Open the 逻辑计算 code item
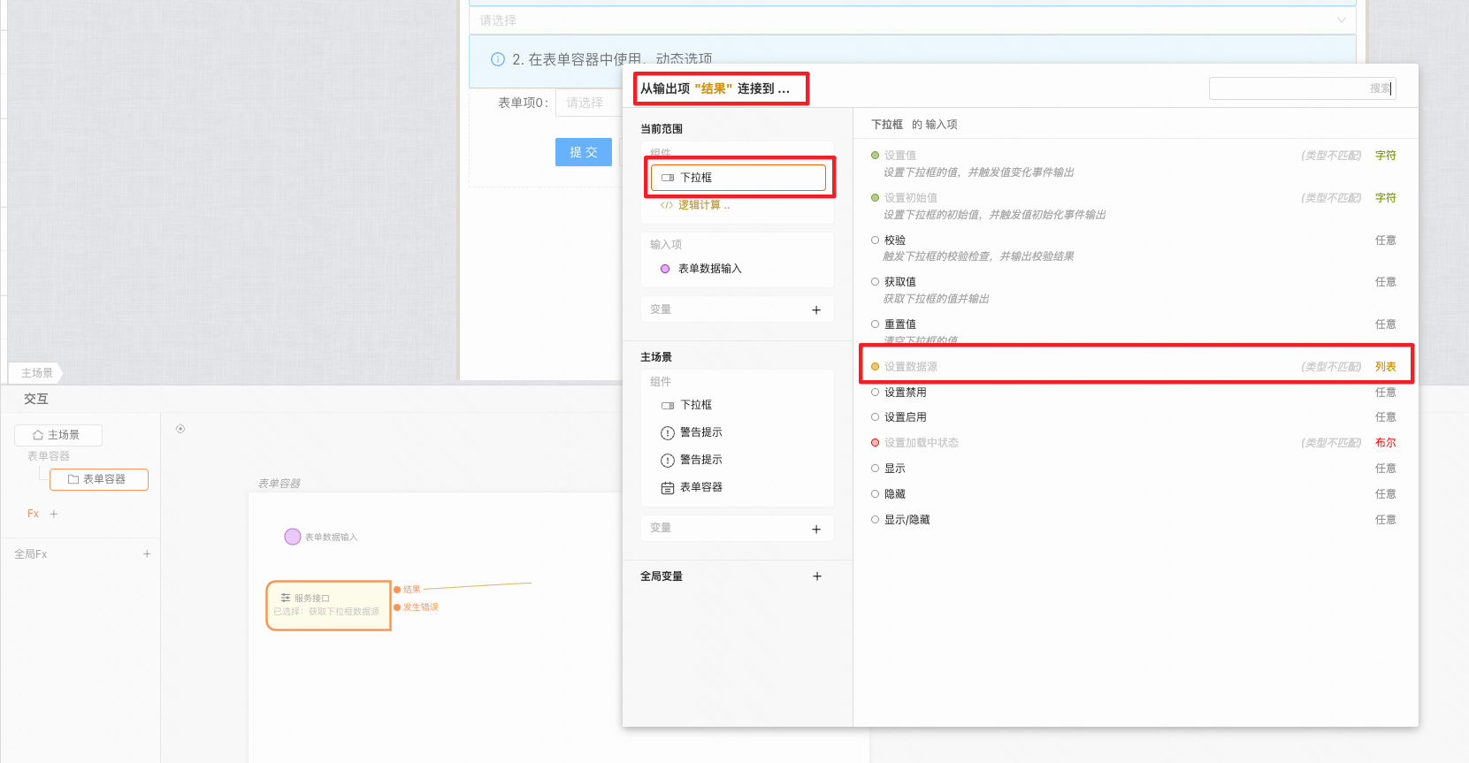This screenshot has width=1469, height=763. click(x=695, y=205)
